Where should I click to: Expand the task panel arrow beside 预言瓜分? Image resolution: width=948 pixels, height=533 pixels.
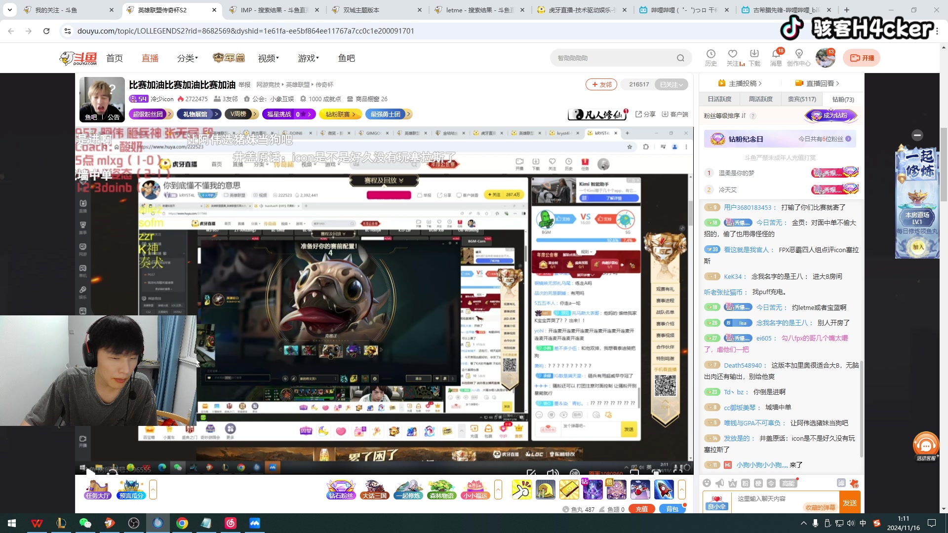(153, 490)
